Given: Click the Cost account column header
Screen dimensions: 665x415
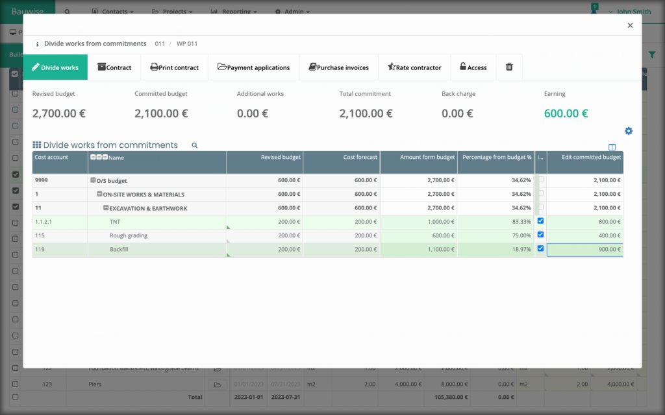Looking at the screenshot, I should (x=60, y=162).
